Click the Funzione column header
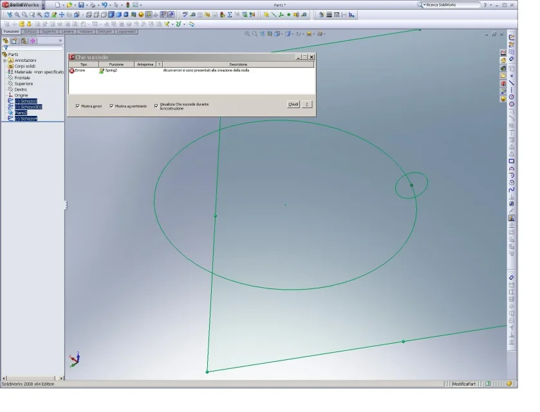Image resolution: width=540 pixels, height=412 pixels. click(116, 64)
